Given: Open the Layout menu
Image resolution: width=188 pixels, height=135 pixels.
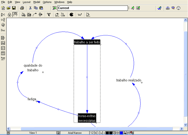Looking at the screenshot, I should [27, 2].
